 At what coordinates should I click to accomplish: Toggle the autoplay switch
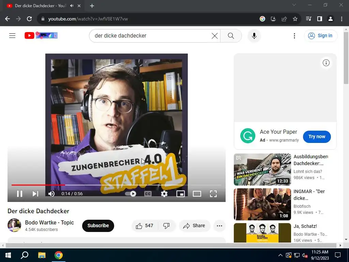point(131,194)
